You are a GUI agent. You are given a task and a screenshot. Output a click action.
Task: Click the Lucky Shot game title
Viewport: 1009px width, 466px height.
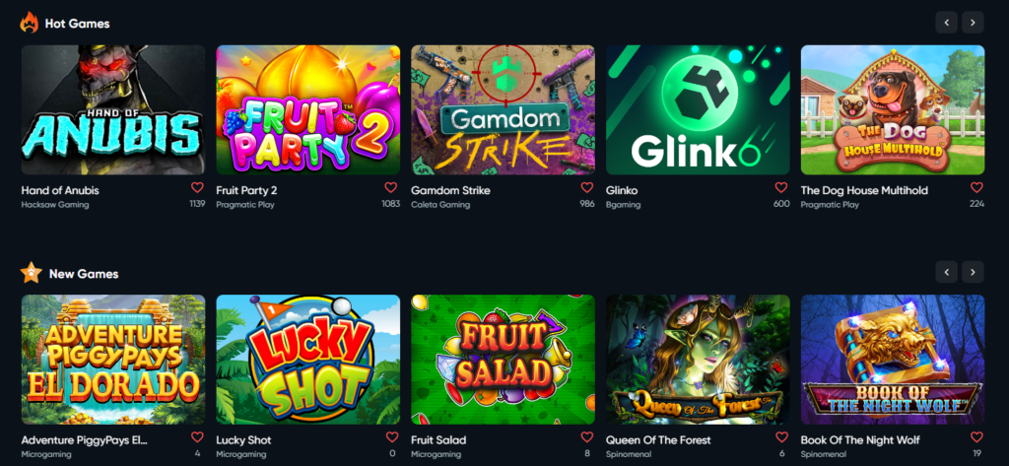click(243, 440)
